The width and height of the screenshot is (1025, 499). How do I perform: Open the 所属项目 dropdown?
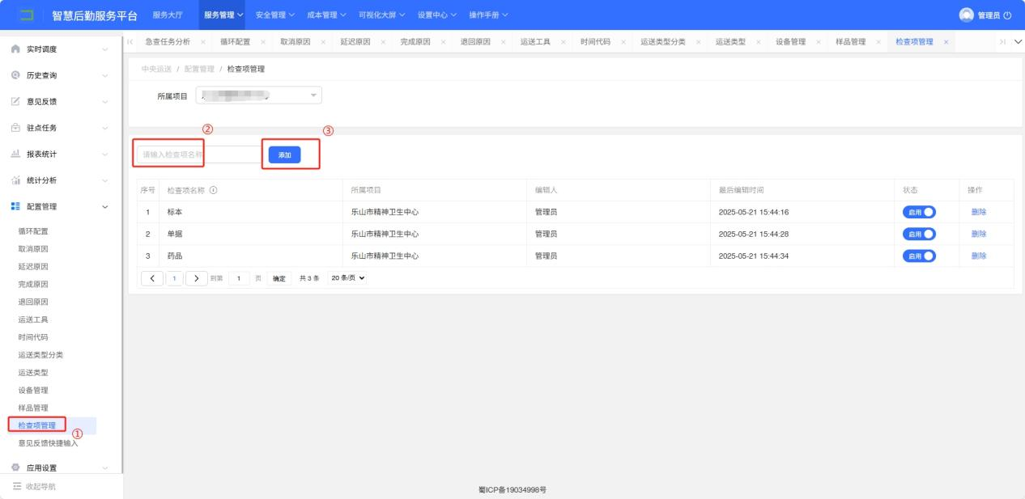point(259,95)
